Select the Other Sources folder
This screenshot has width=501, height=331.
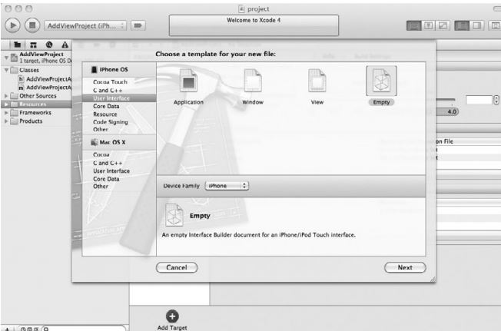pyautogui.click(x=33, y=96)
